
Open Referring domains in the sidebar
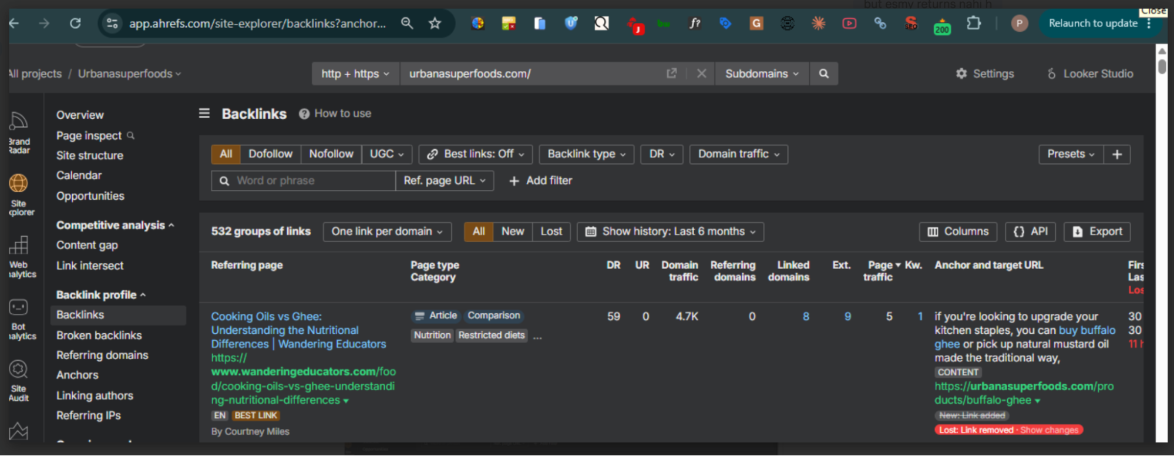point(102,355)
